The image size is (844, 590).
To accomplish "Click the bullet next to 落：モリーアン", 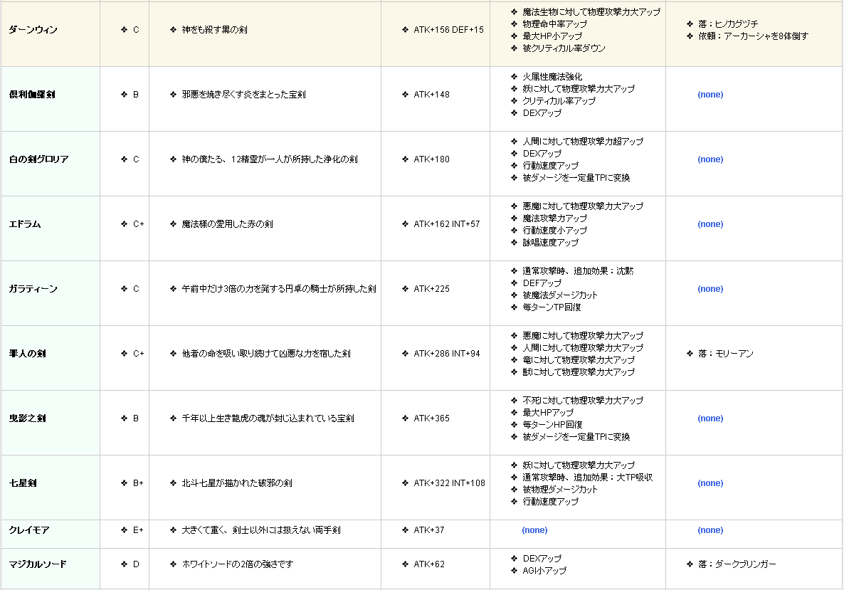I will [690, 354].
